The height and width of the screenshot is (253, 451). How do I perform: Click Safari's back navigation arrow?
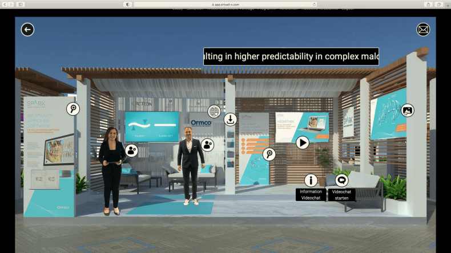pyautogui.click(x=5, y=5)
